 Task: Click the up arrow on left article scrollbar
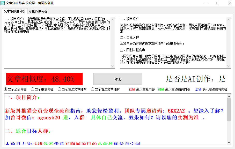click(x=113, y=19)
